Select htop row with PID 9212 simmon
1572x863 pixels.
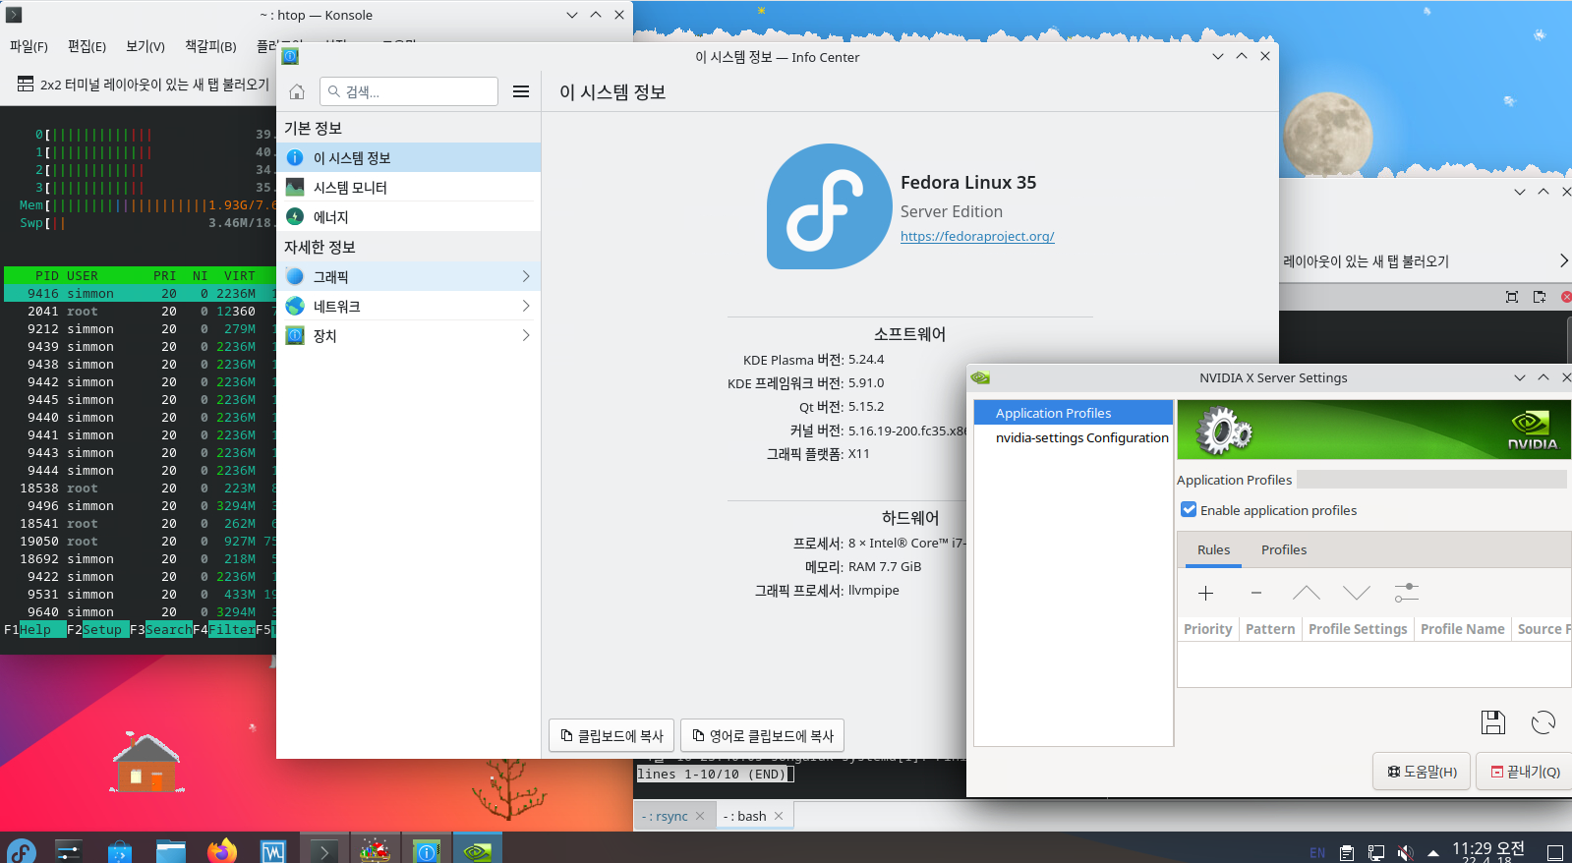[x=140, y=328]
